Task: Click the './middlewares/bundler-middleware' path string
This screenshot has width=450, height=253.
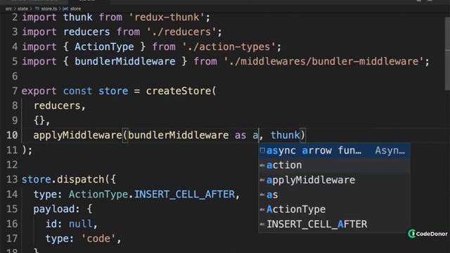Action: pos(323,61)
